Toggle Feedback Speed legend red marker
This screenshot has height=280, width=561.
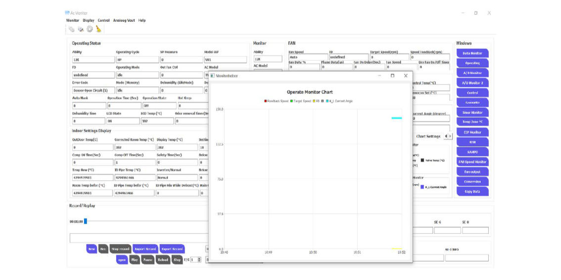pyautogui.click(x=265, y=101)
